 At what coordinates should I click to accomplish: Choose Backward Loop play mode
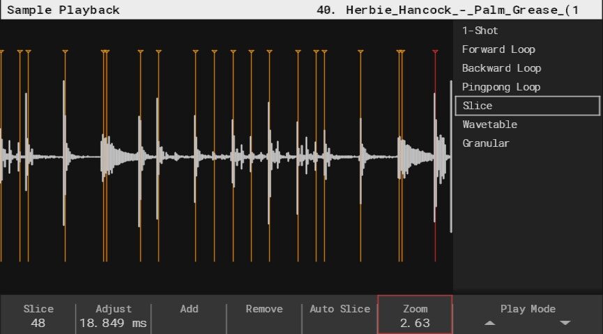(501, 68)
